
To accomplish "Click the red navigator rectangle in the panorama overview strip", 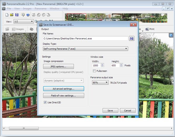I will 77,17.
